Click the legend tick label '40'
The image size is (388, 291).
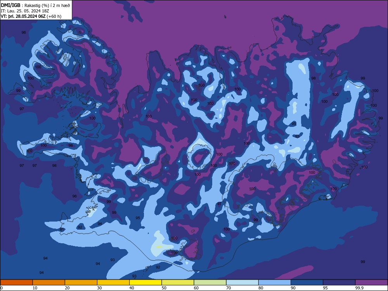tap(132, 288)
